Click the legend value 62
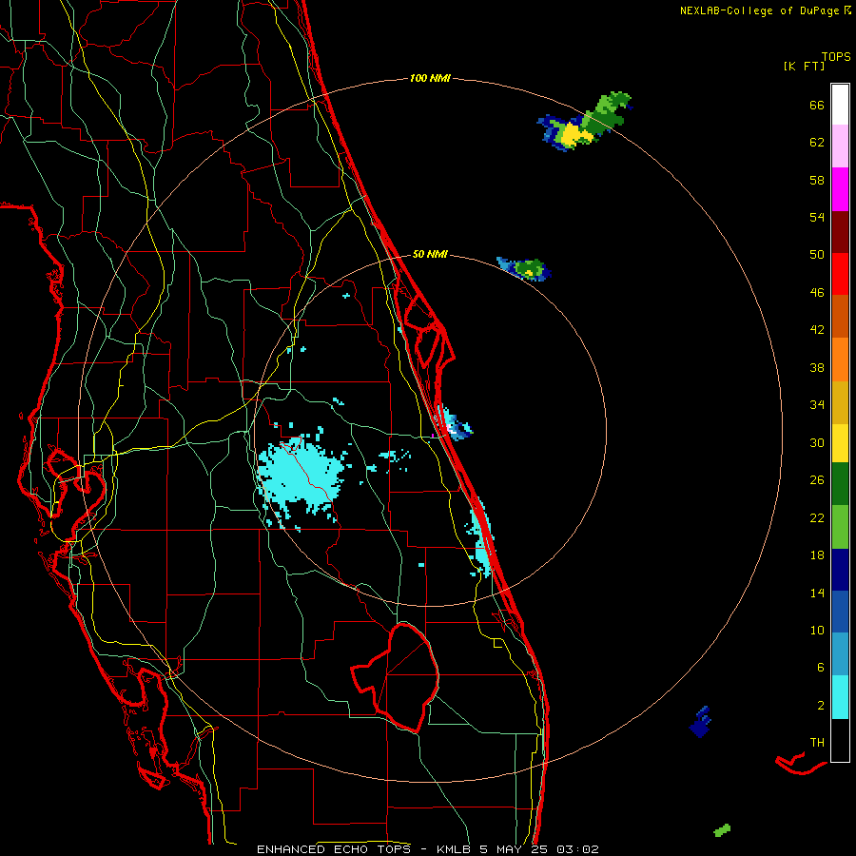This screenshot has width=856, height=856. point(817,143)
